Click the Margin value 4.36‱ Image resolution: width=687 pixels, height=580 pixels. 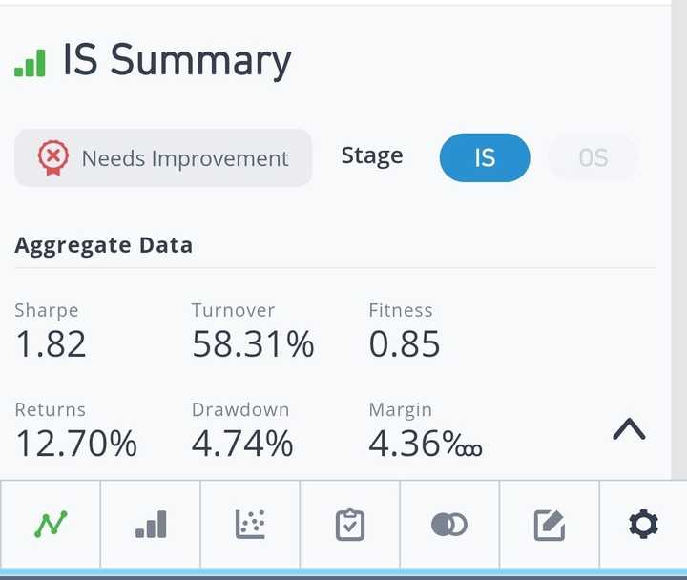(425, 444)
